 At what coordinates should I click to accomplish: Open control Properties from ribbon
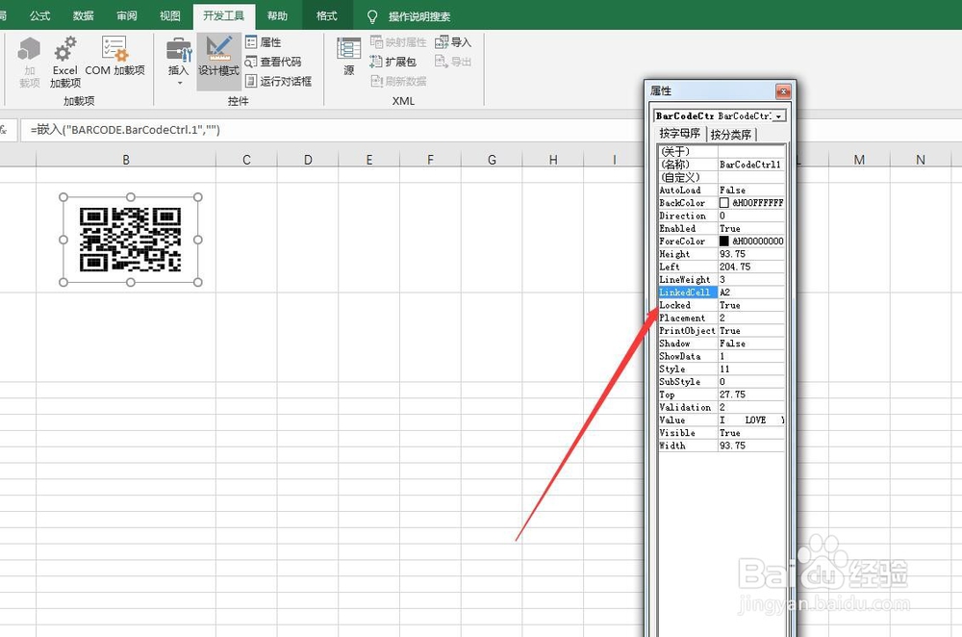(264, 41)
